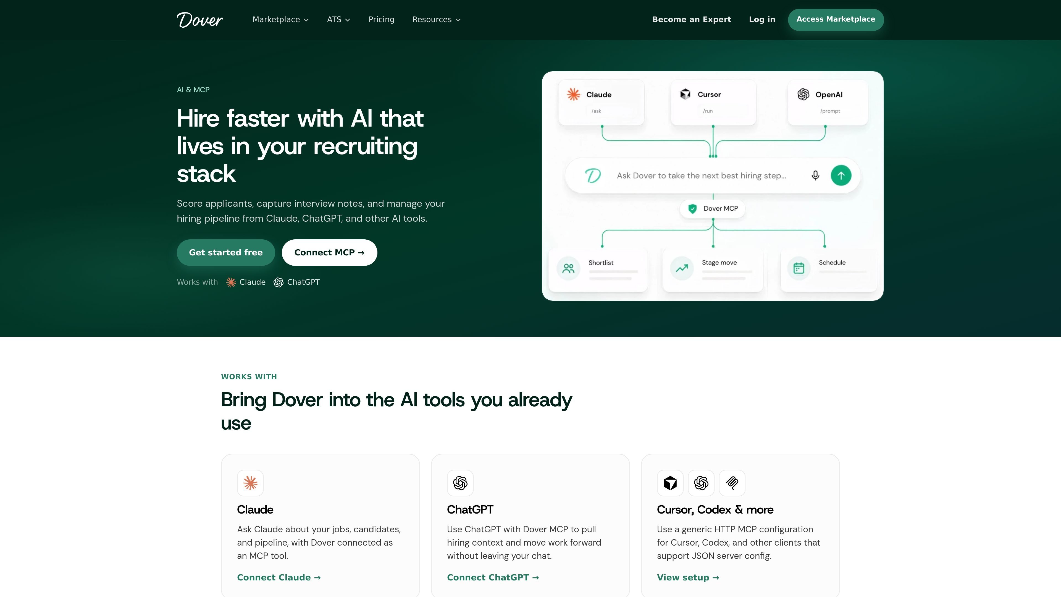Click the ChatGPT card's logo icon
1061x597 pixels.
click(460, 483)
